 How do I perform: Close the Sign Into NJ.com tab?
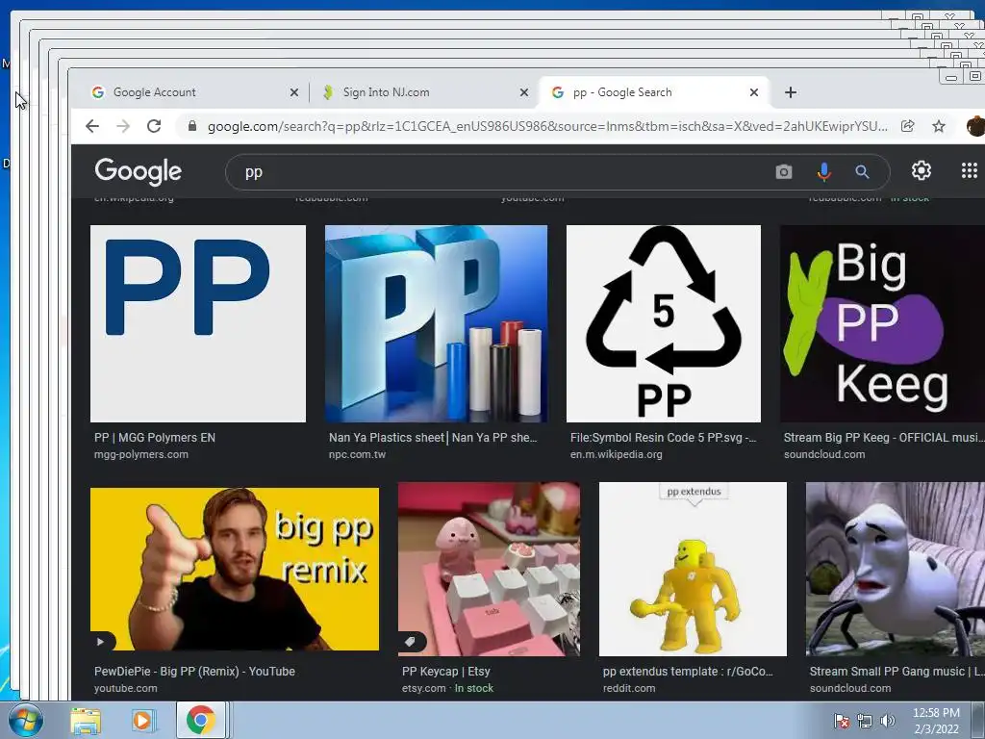524,92
